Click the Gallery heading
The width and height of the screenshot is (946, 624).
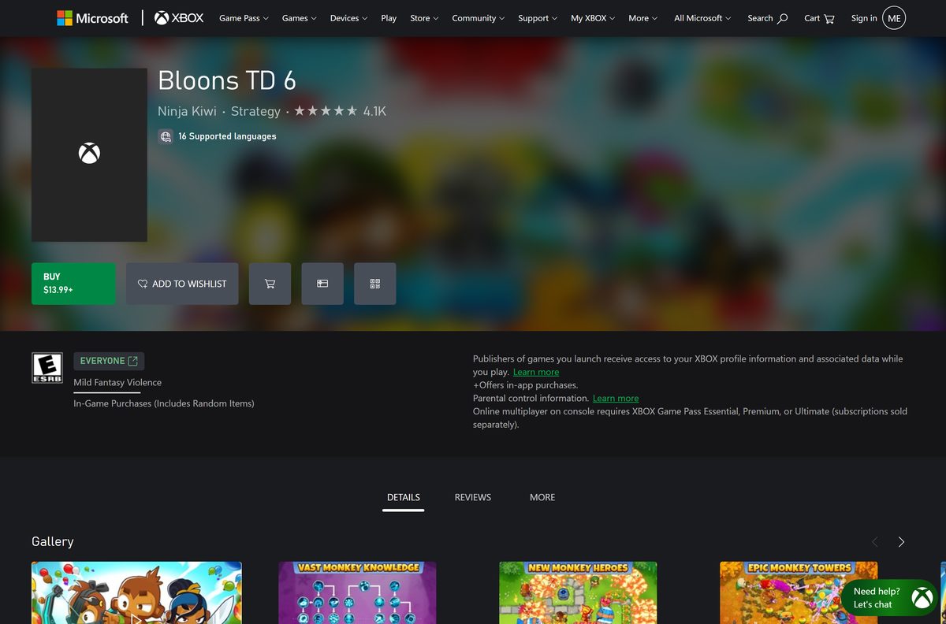tap(53, 541)
